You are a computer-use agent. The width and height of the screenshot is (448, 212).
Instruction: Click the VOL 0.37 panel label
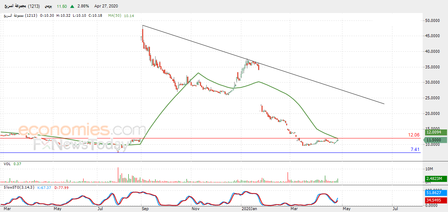click(x=12, y=164)
